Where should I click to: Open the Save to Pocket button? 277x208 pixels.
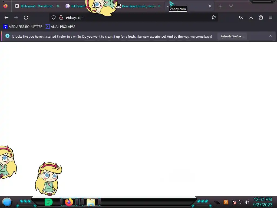[241, 17]
